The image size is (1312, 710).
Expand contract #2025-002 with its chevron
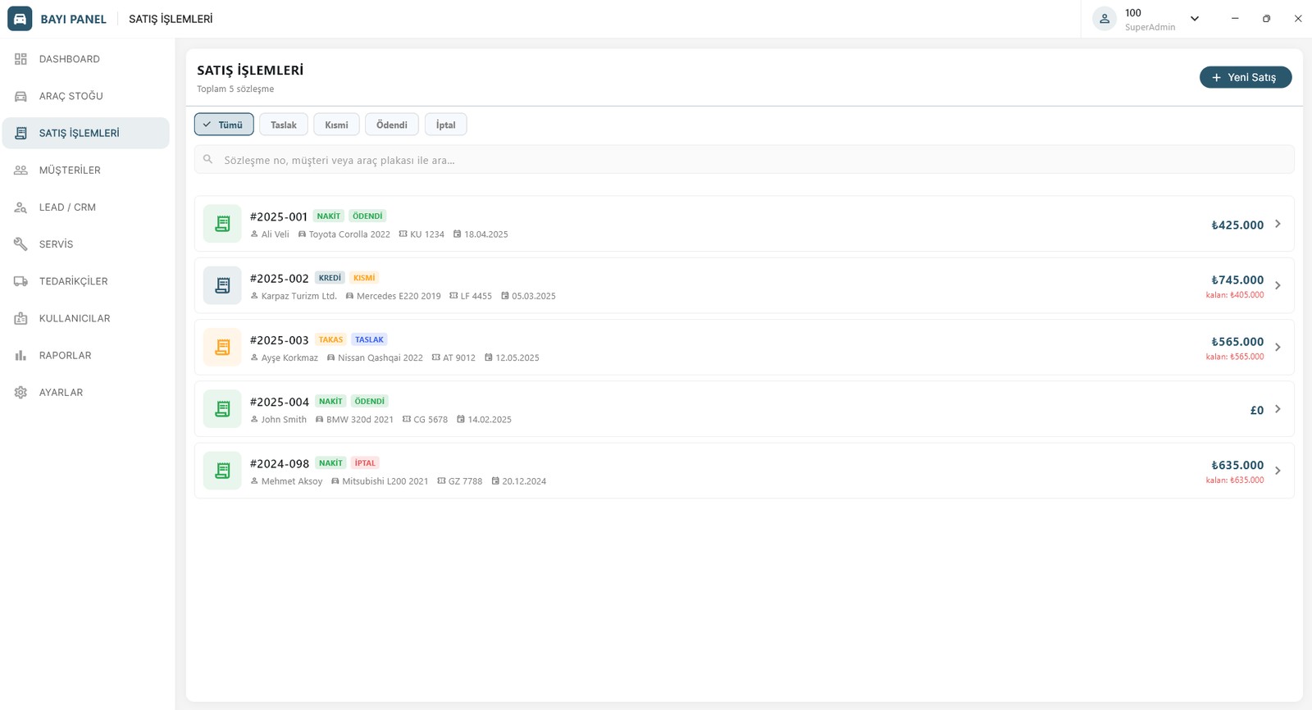1278,285
